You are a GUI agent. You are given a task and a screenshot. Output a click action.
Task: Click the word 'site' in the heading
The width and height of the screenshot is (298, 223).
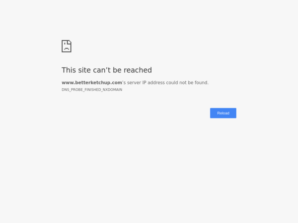coord(84,70)
